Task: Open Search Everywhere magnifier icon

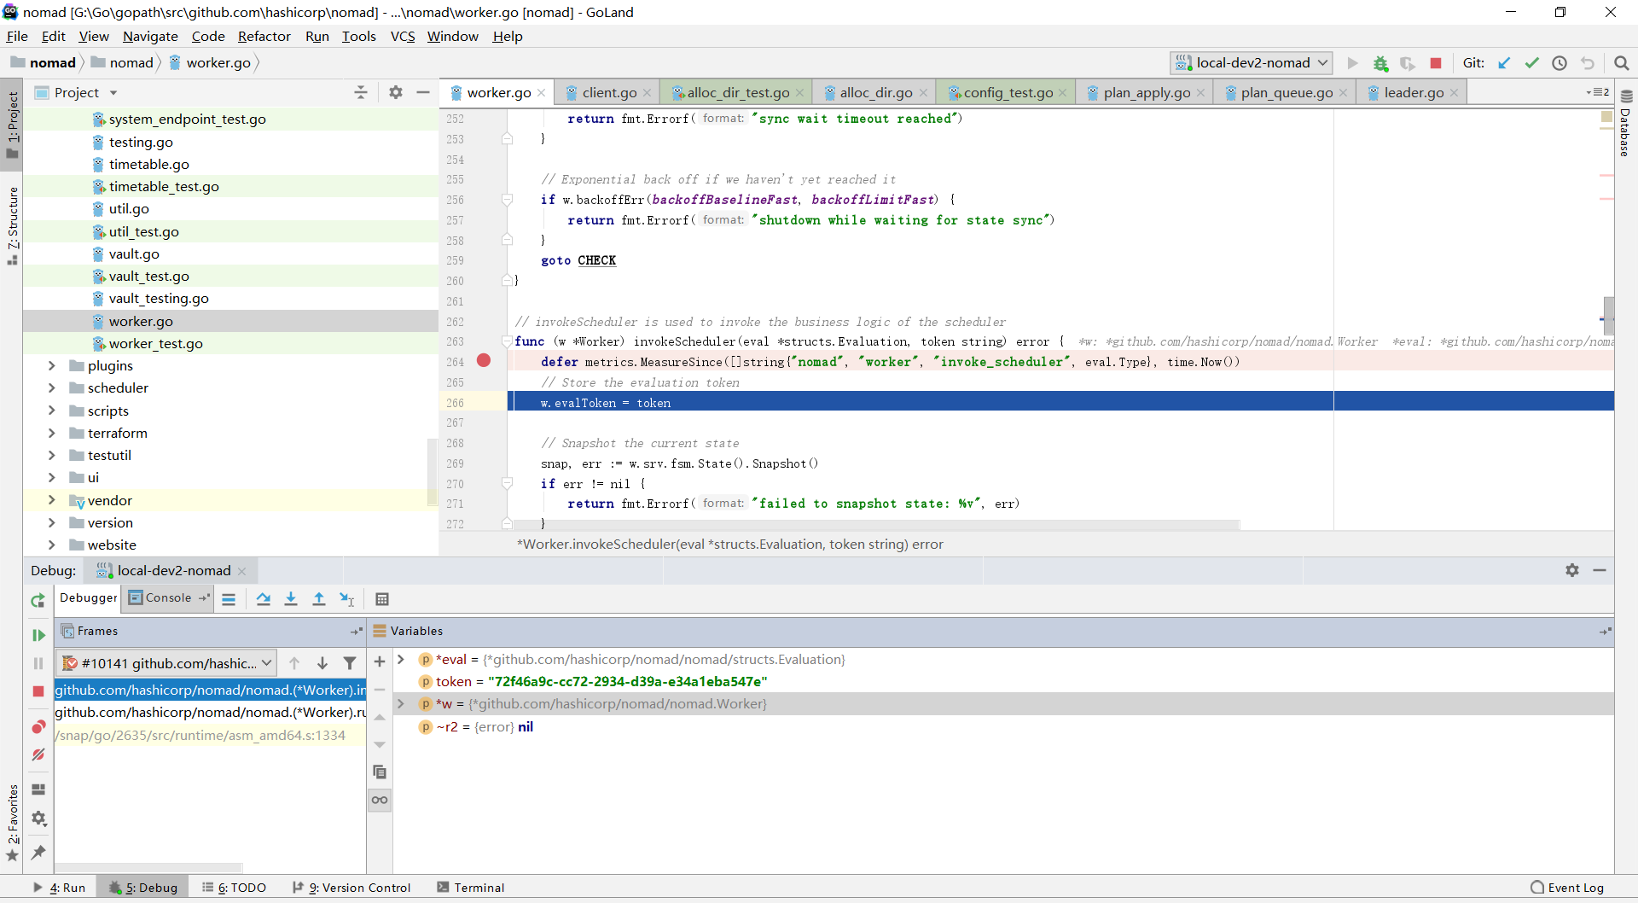Action: (1622, 63)
